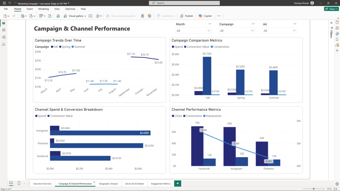The width and height of the screenshot is (340, 191).
Task: Expand the Filters pane
Action: 331,23
